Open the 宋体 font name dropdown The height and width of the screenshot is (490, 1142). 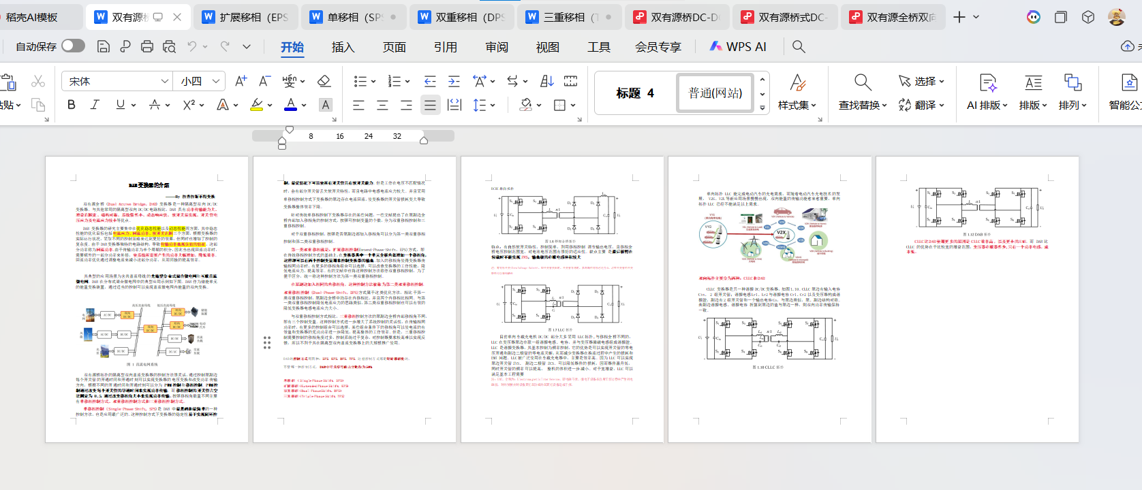[x=164, y=82]
